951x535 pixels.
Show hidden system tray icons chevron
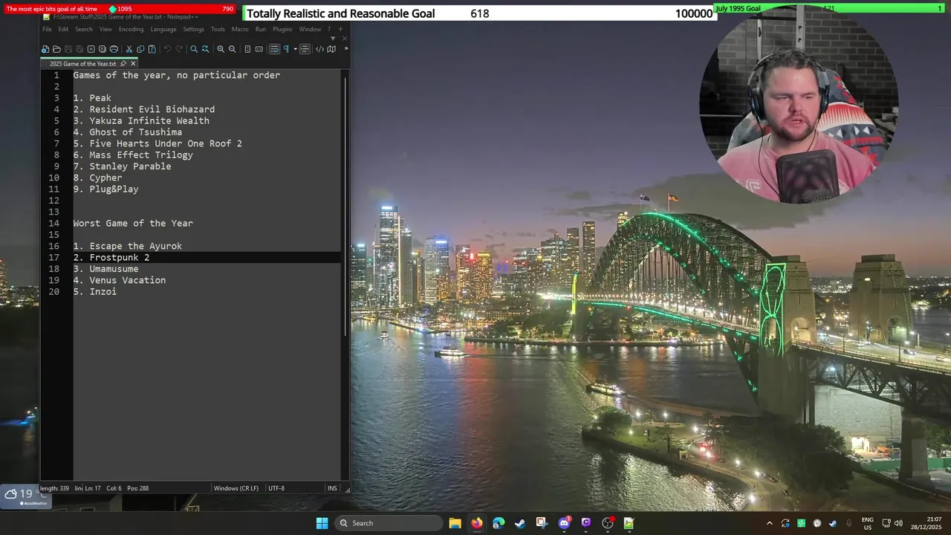point(769,523)
